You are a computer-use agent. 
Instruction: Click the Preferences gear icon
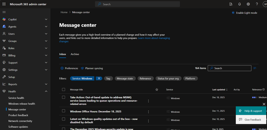(62, 68)
